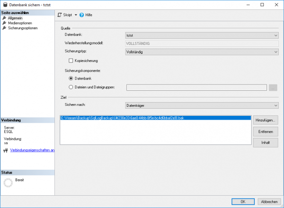The height and width of the screenshot is (208, 284).
Task: Select the Datenbank radio button
Action: click(71, 78)
